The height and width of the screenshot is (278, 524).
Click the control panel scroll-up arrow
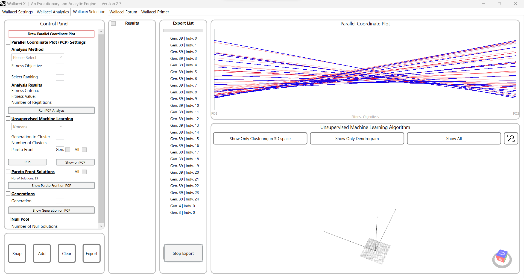click(x=101, y=32)
